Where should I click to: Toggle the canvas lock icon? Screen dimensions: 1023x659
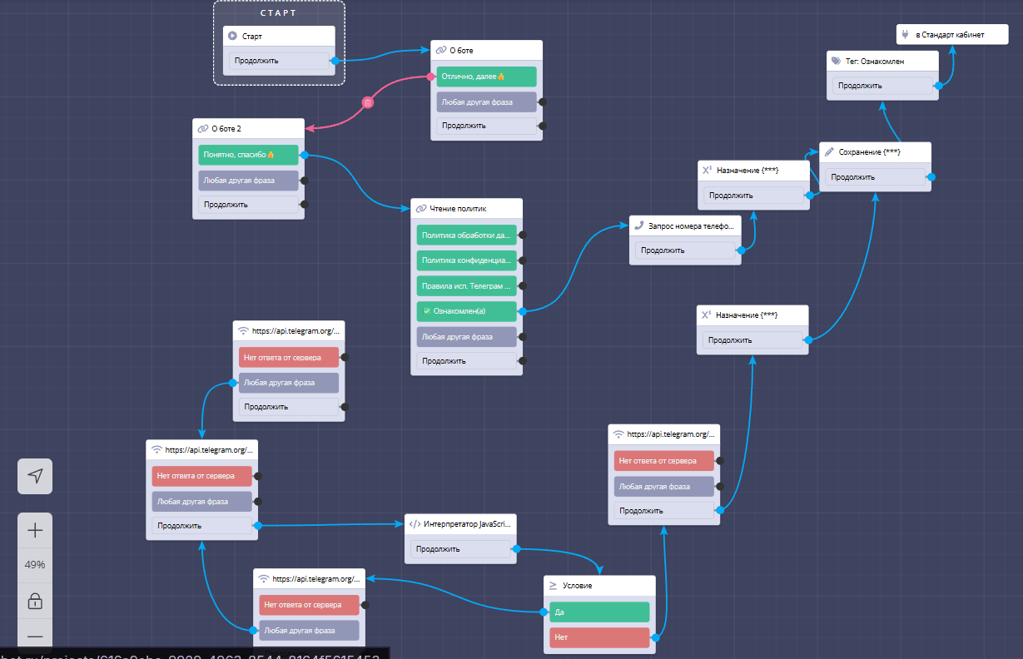pyautogui.click(x=35, y=601)
